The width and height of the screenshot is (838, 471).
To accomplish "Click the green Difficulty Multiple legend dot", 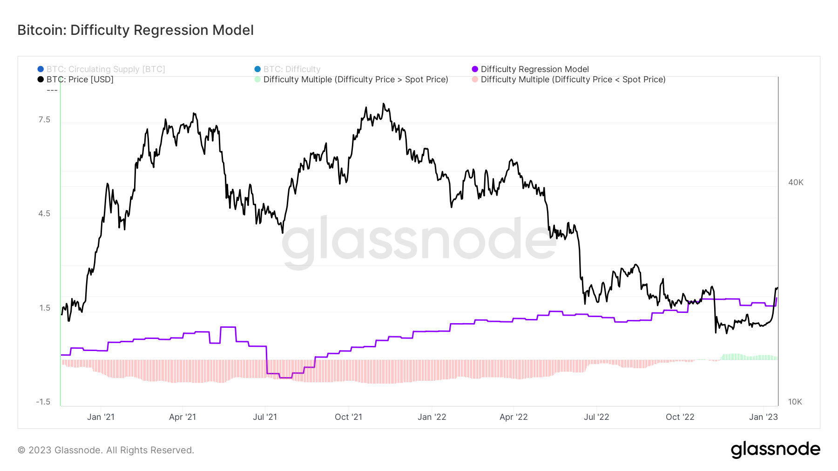I will pyautogui.click(x=257, y=80).
